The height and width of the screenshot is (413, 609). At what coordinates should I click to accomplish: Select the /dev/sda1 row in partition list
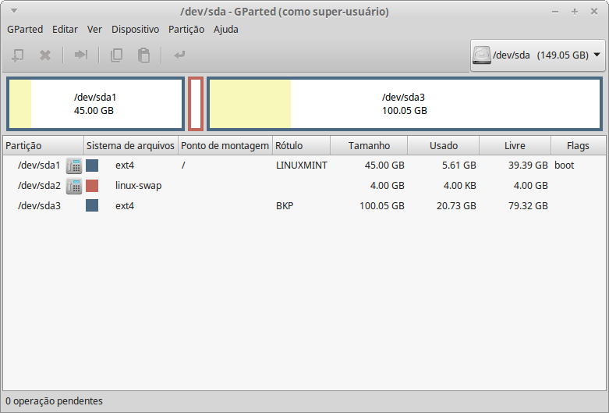click(304, 166)
